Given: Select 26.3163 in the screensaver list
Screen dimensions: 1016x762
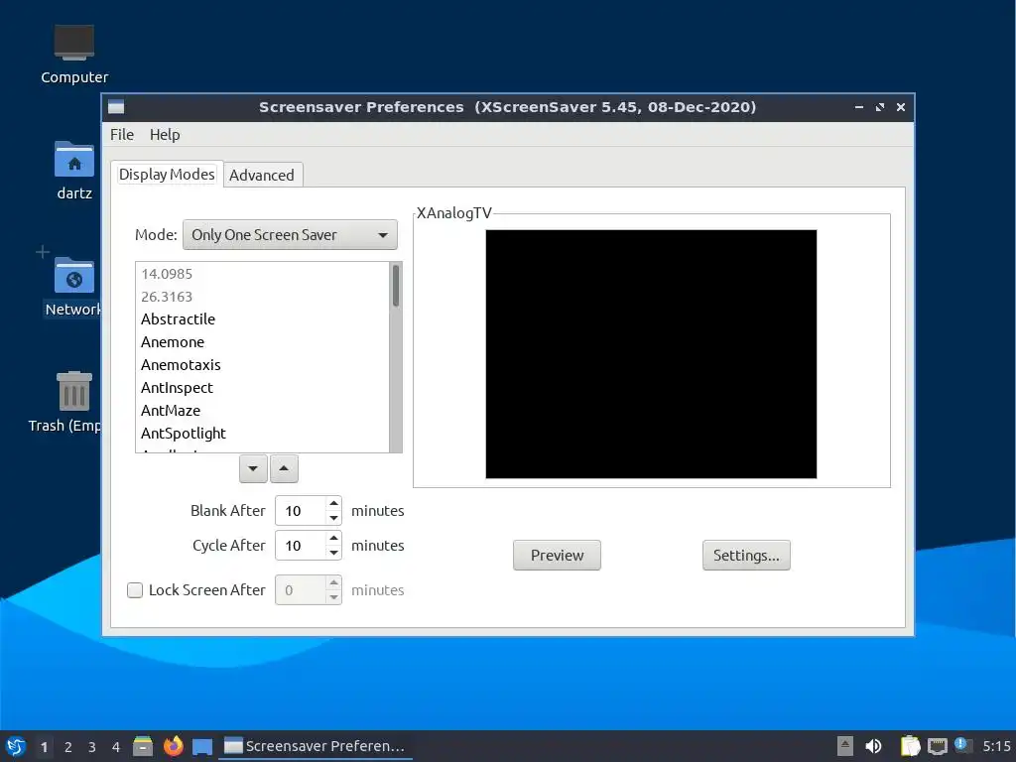Looking at the screenshot, I should click(262, 297).
